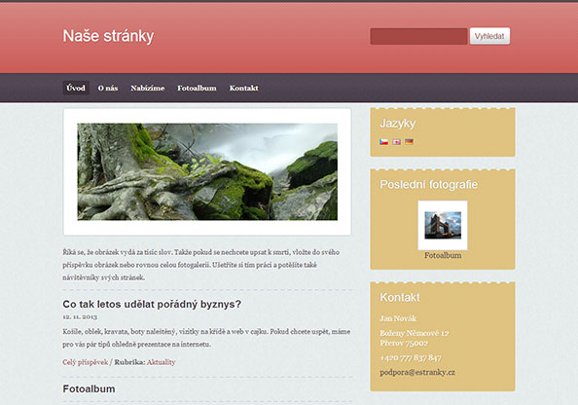
Task: Open the Celý příspěvek link
Action: pyautogui.click(x=86, y=362)
